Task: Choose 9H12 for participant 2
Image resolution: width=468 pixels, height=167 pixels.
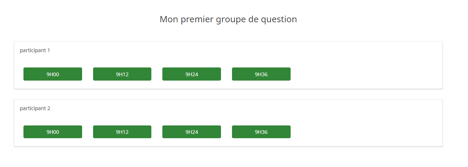Action: 122,132
